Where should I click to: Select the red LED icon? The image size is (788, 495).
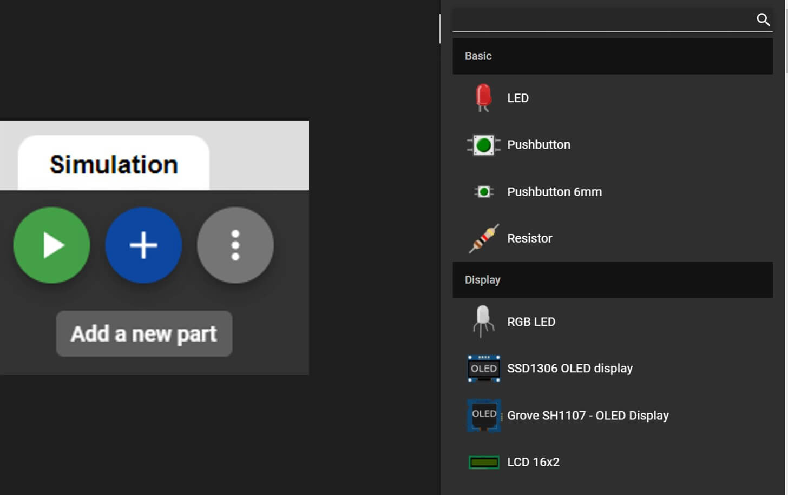click(x=483, y=98)
